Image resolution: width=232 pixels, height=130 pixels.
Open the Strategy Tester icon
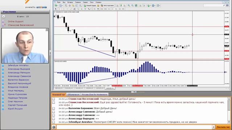80,5
